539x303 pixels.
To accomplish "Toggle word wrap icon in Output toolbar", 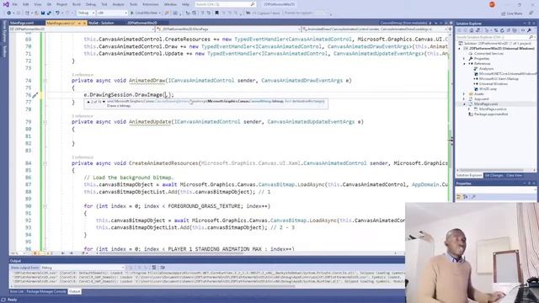I will click(163, 268).
